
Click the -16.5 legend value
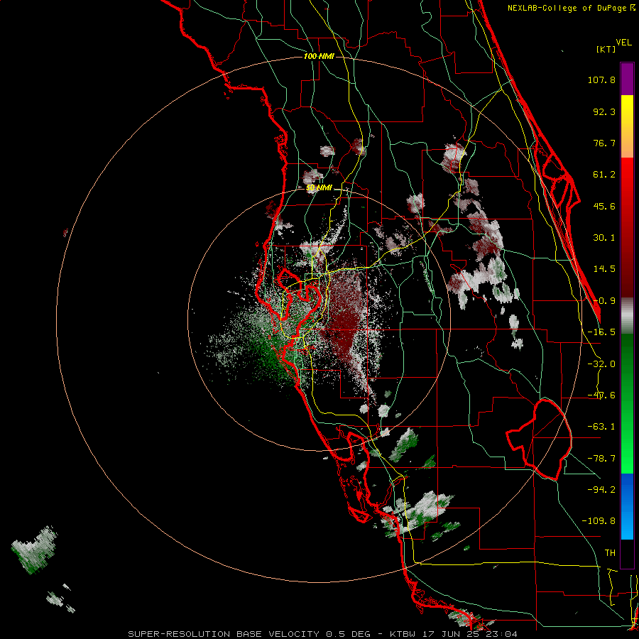point(601,332)
